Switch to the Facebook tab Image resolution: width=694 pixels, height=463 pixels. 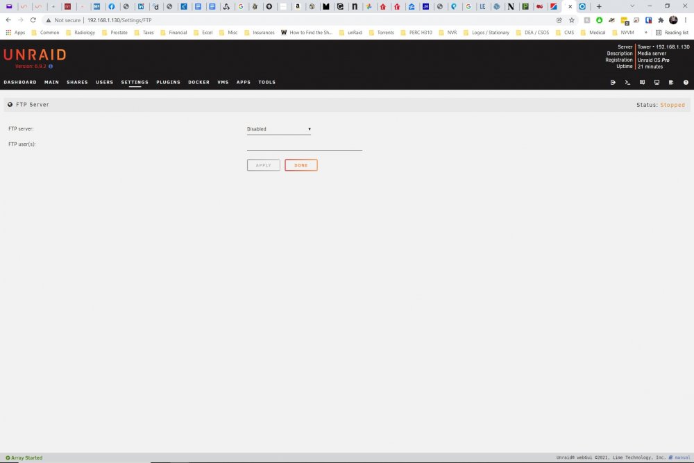(112, 7)
